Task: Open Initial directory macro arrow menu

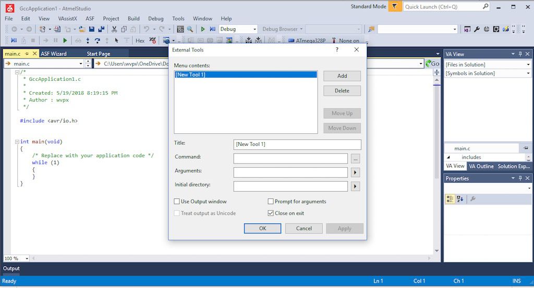Action: click(x=355, y=186)
